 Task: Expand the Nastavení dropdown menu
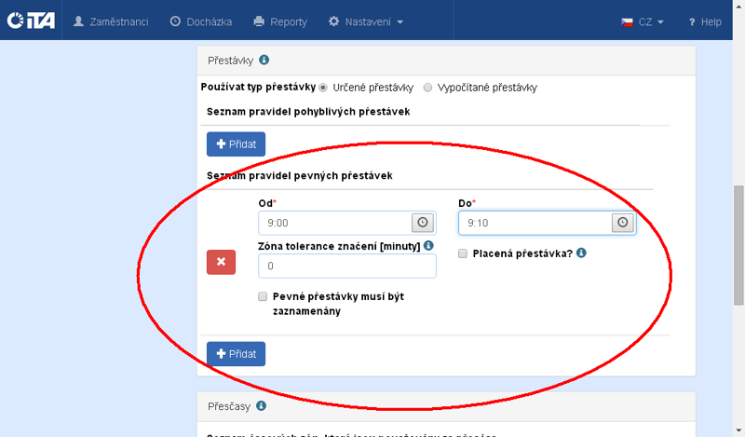(366, 21)
